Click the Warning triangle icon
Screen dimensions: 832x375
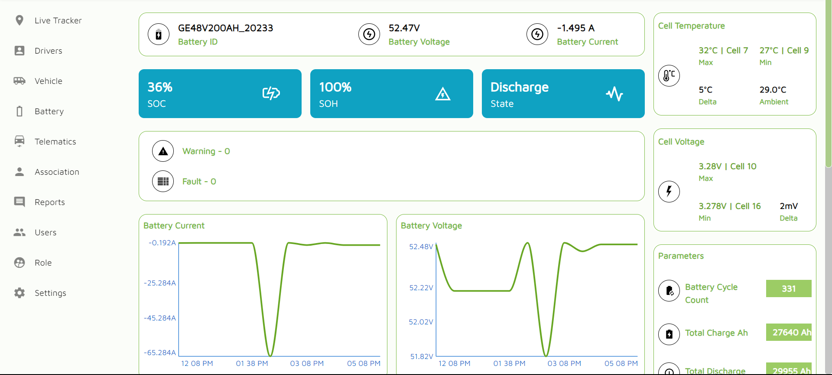click(163, 151)
